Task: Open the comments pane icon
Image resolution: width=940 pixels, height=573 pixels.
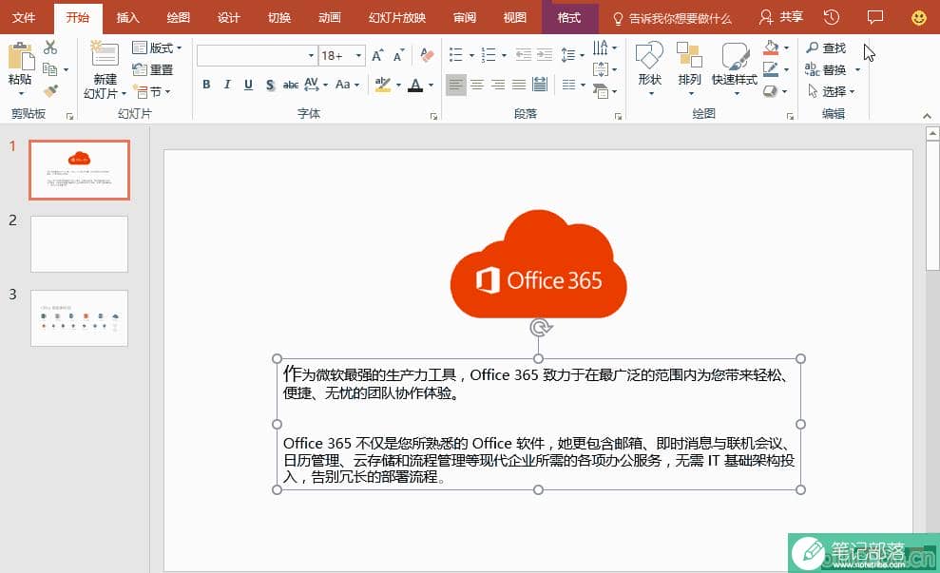Action: coord(875,17)
